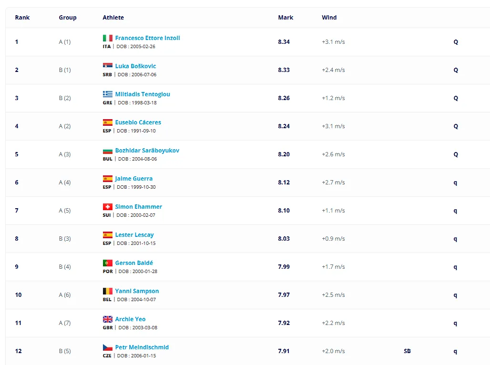This screenshot has width=490, height=365.
Task: Click the Rank column header
Action: point(22,18)
